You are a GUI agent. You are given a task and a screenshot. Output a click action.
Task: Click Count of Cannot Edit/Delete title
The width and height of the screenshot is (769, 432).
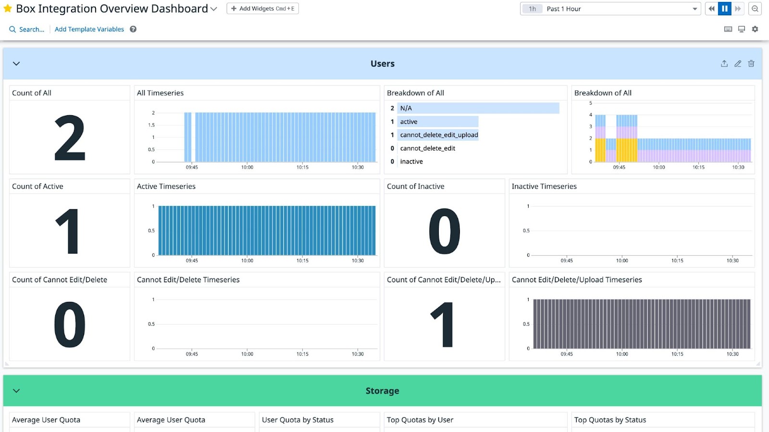coord(60,280)
